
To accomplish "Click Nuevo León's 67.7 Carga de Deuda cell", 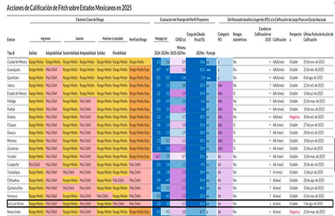I will pos(201,210).
